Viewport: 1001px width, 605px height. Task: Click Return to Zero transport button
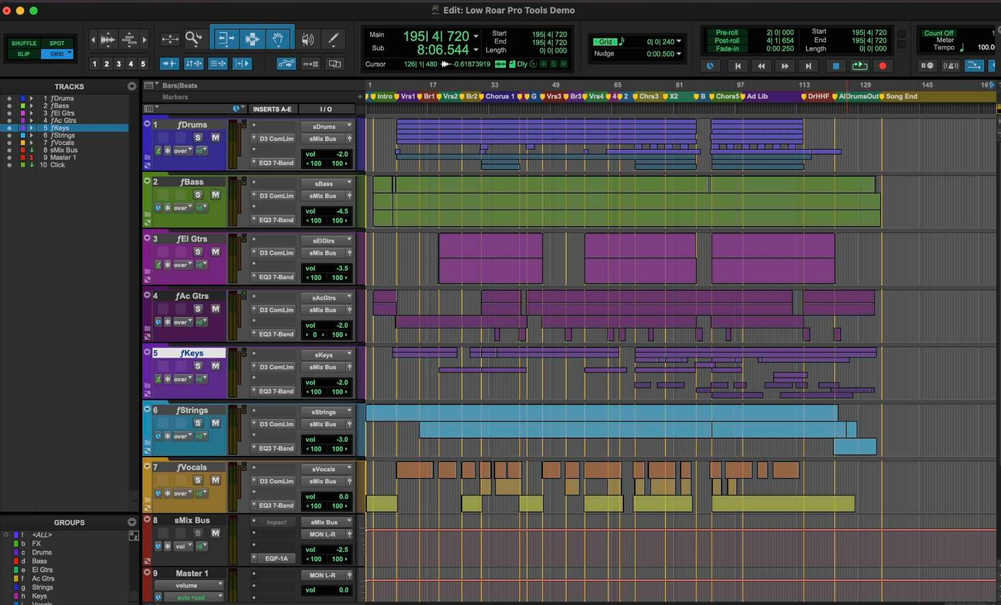(x=737, y=66)
